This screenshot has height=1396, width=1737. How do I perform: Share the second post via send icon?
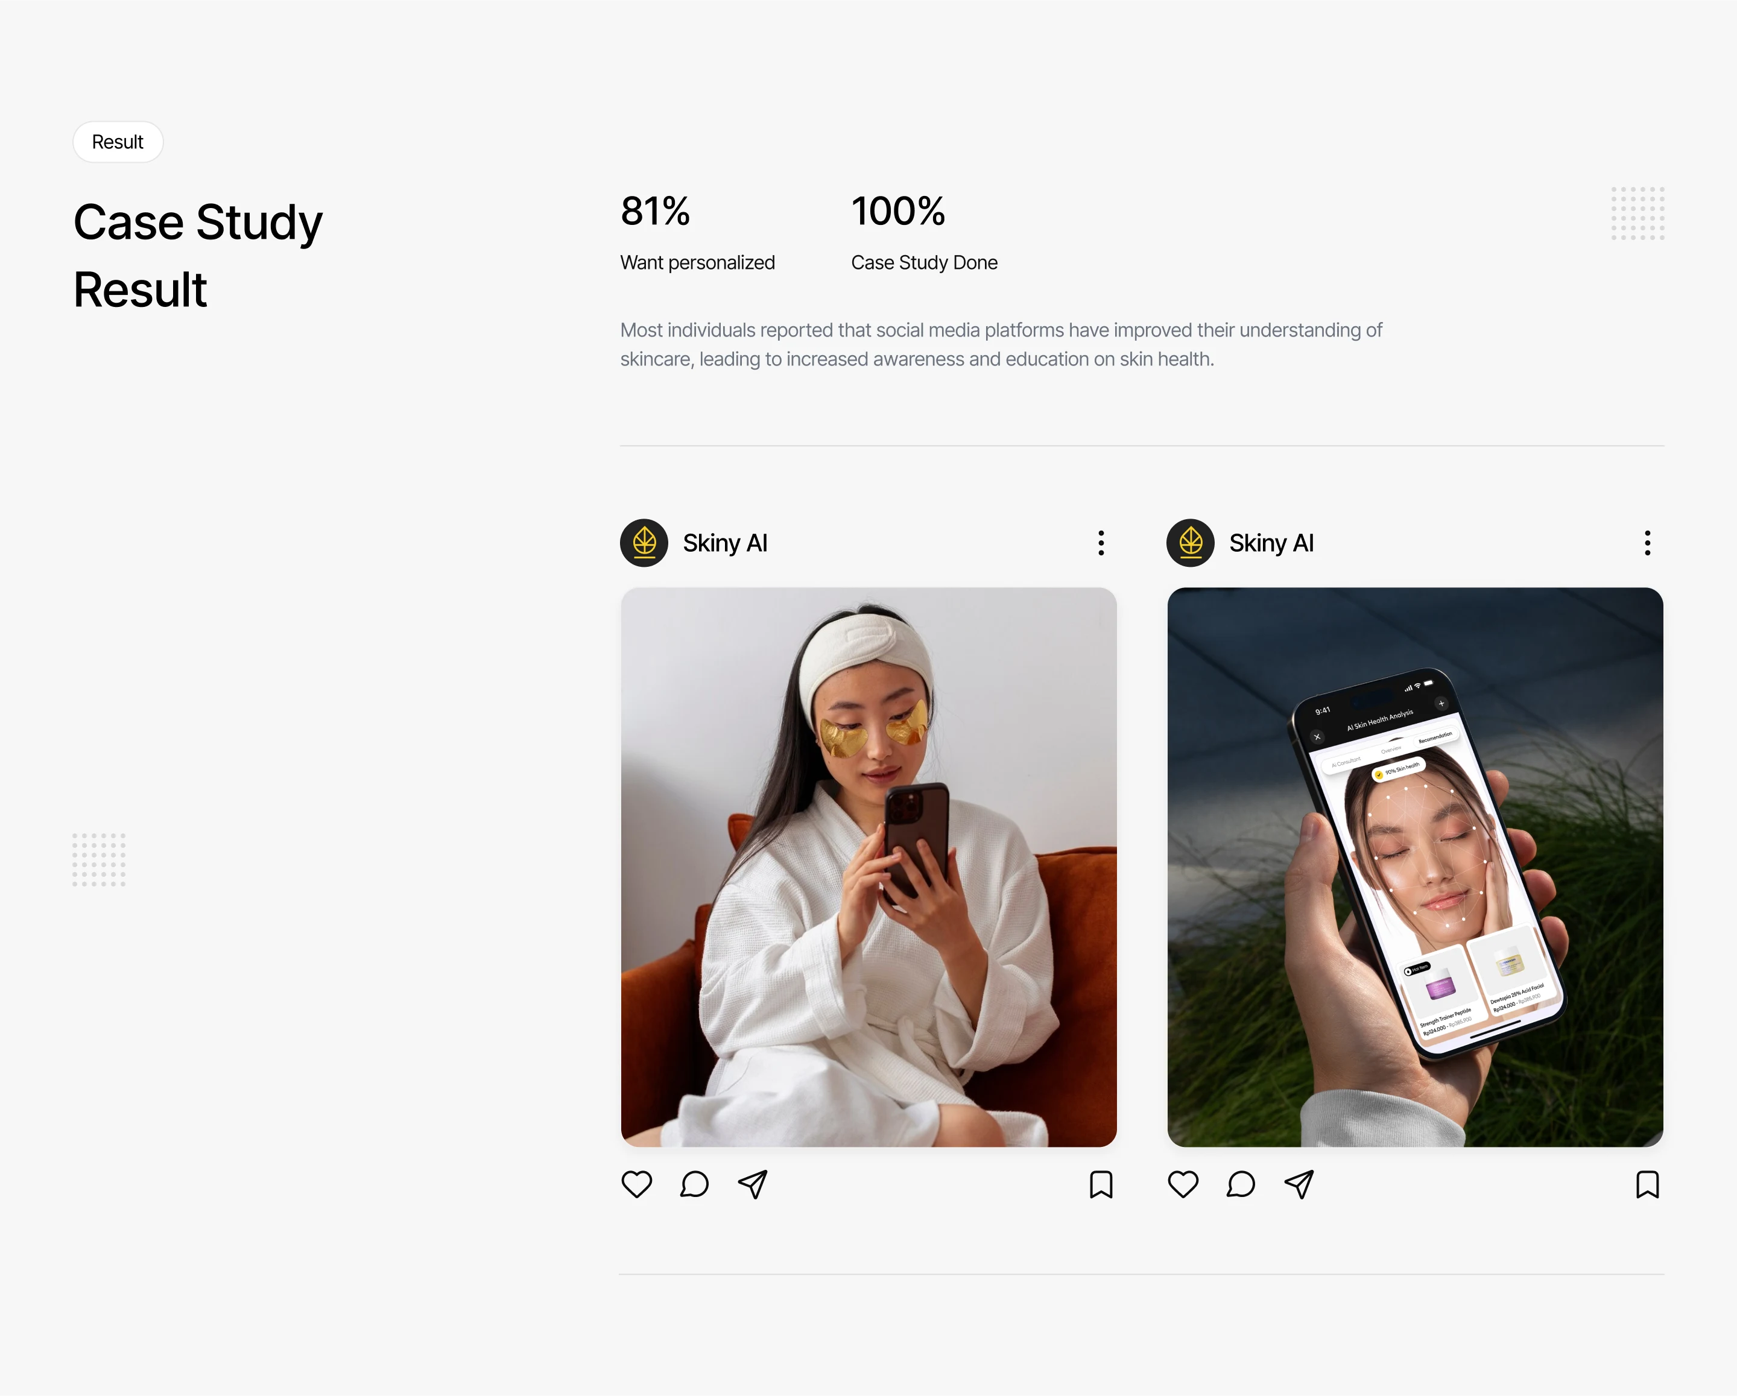pos(1299,1184)
